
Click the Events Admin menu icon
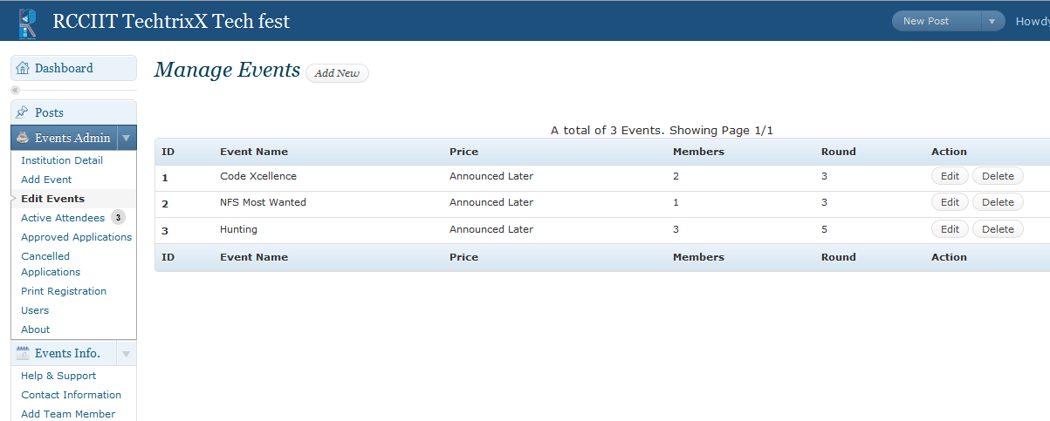click(23, 138)
